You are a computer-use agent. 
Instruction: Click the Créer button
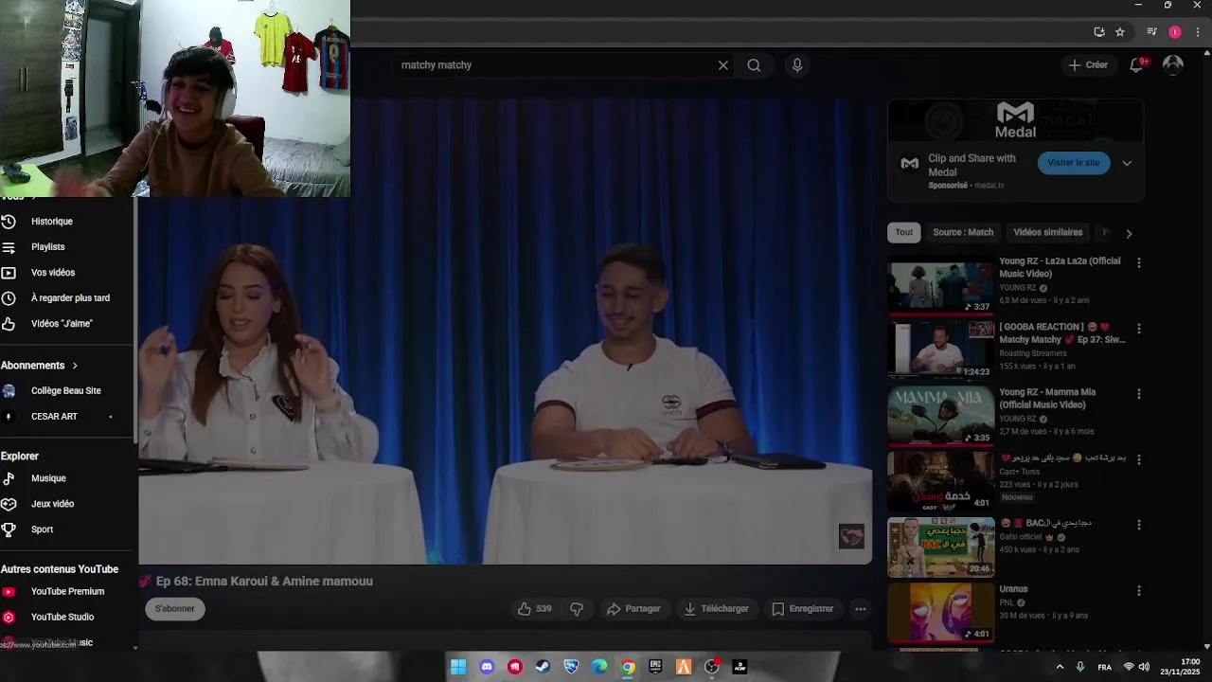coord(1088,65)
